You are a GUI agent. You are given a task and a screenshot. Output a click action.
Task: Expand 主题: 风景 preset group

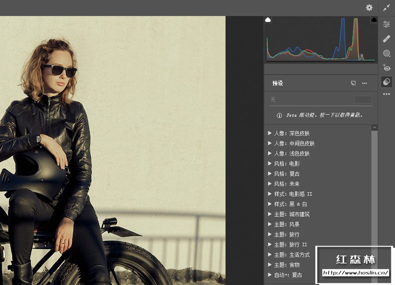(269, 224)
